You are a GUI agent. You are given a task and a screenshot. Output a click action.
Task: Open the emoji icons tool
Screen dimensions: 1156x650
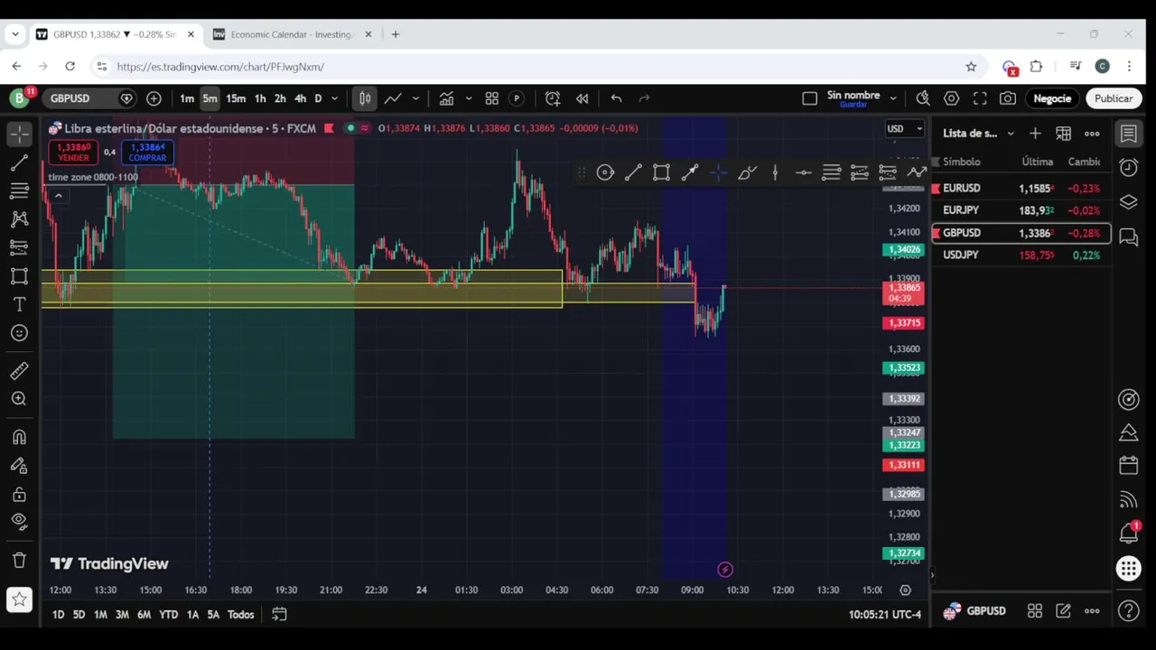pos(19,333)
